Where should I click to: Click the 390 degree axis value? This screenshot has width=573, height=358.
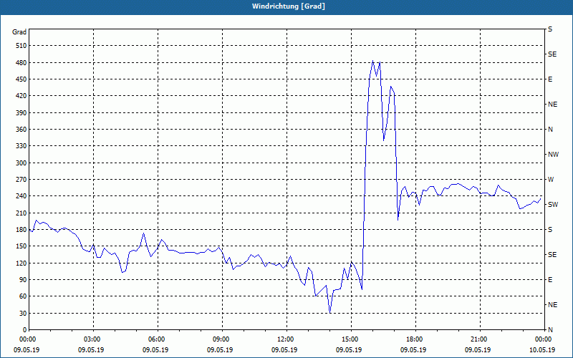pyautogui.click(x=21, y=113)
